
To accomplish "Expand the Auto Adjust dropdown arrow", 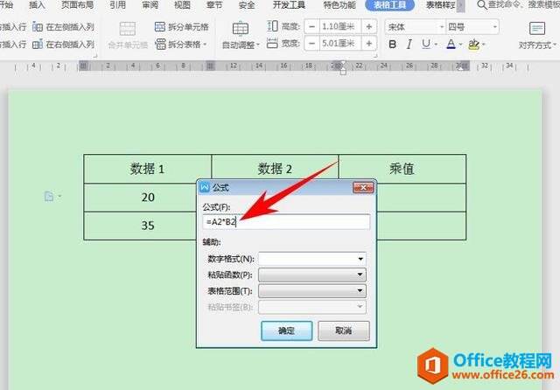I will tap(258, 45).
